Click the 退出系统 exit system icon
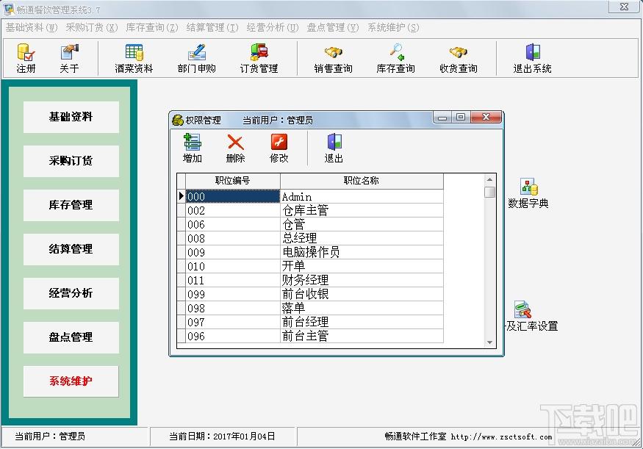The width and height of the screenshot is (643, 449). (x=533, y=52)
